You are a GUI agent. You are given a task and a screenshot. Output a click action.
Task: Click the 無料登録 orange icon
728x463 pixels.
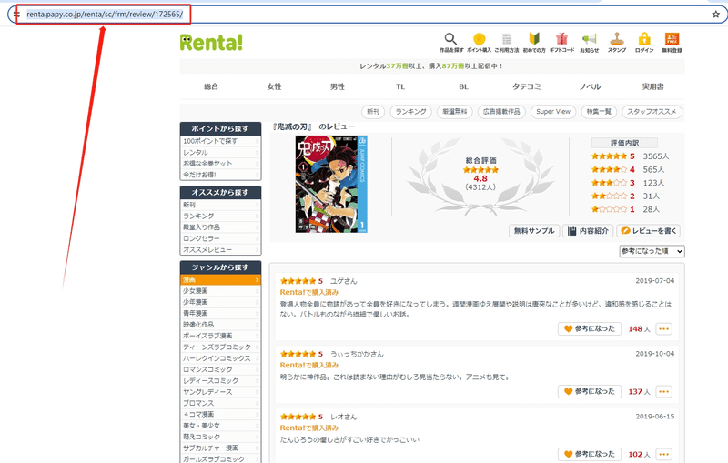pos(672,39)
